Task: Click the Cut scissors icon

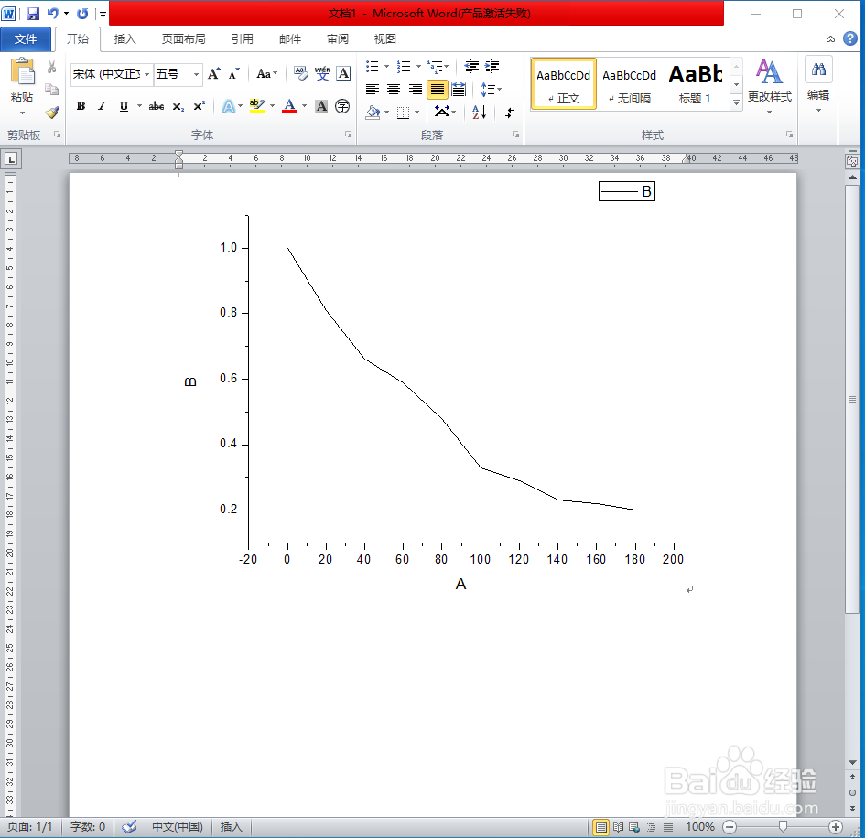Action: [x=51, y=68]
